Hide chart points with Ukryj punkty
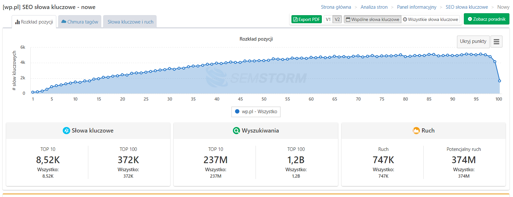 [473, 41]
